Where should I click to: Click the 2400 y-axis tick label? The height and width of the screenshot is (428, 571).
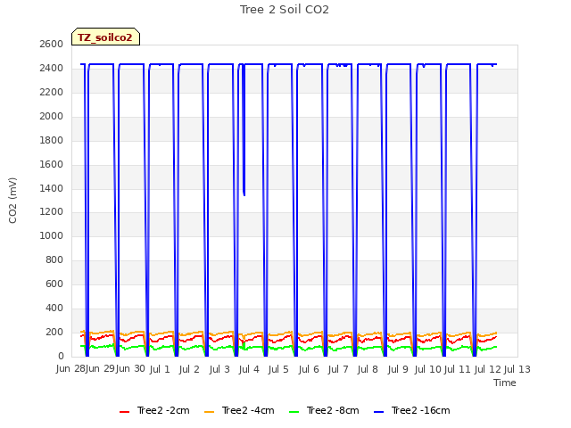[x=52, y=68]
